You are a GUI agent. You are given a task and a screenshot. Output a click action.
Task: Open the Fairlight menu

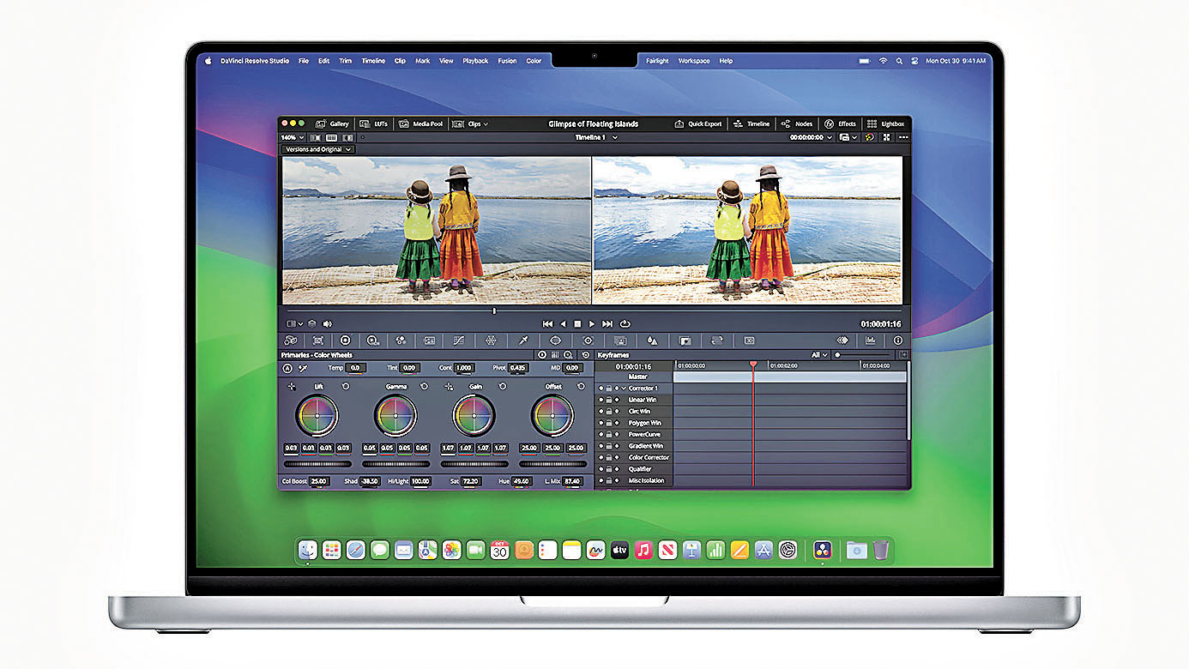tap(657, 61)
